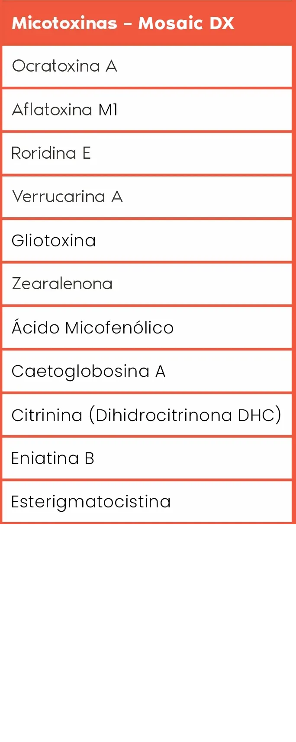Select Aflatoxina M1 from the list
296x742 pixels.
147,110
